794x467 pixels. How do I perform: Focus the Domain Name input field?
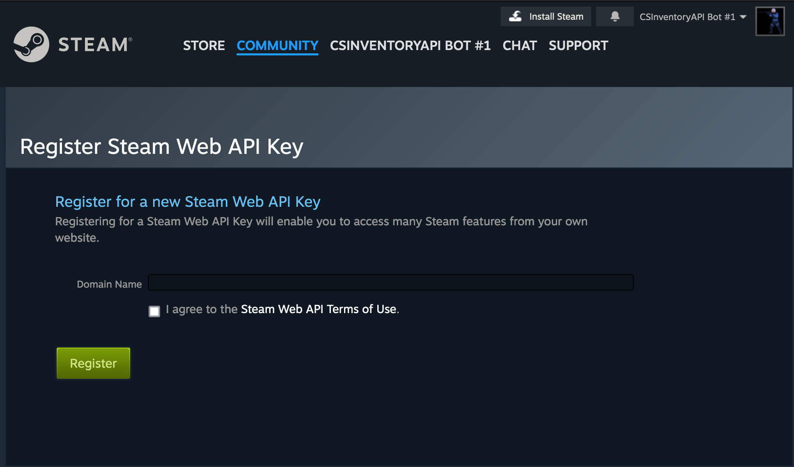pyautogui.click(x=390, y=282)
